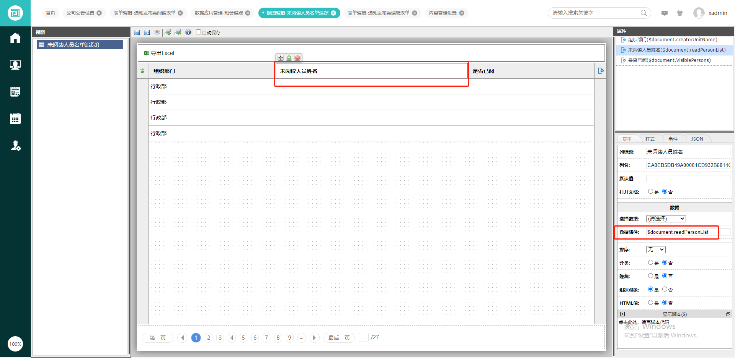Close the 数据应用管理-知会追踪 tab
735x358 pixels.
pos(248,13)
